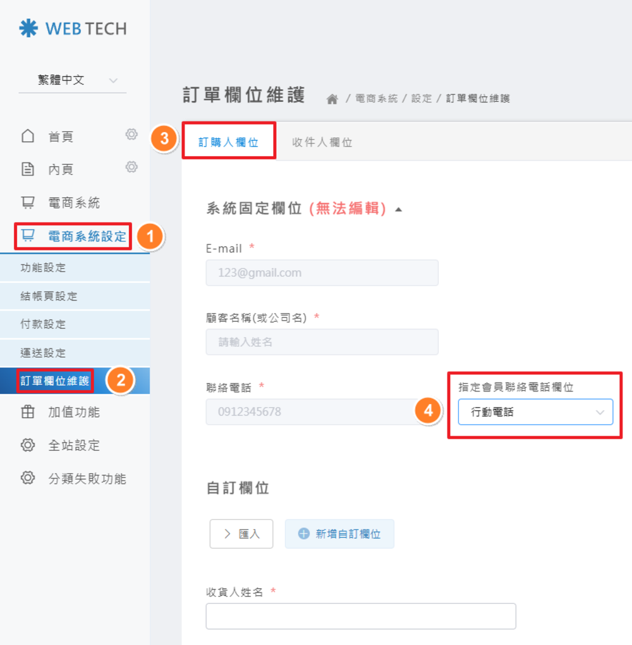Click the gear icon for 分類失敗功能
The height and width of the screenshot is (645, 632).
tap(28, 478)
